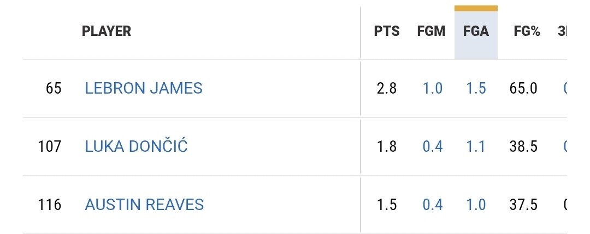Select rank number 65 cell

click(x=54, y=89)
